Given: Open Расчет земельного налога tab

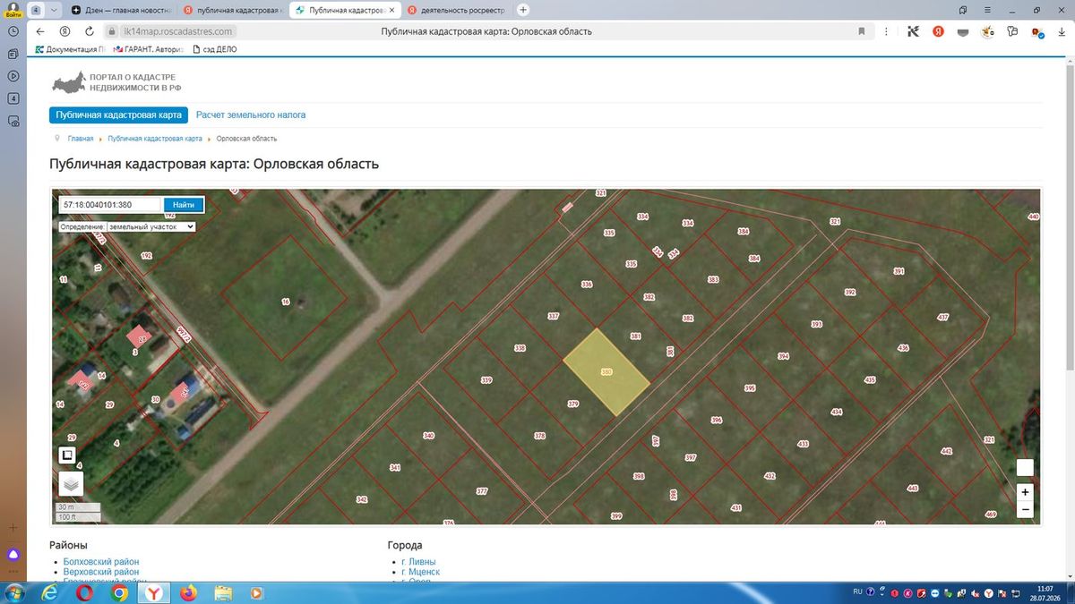Looking at the screenshot, I should (x=251, y=115).
